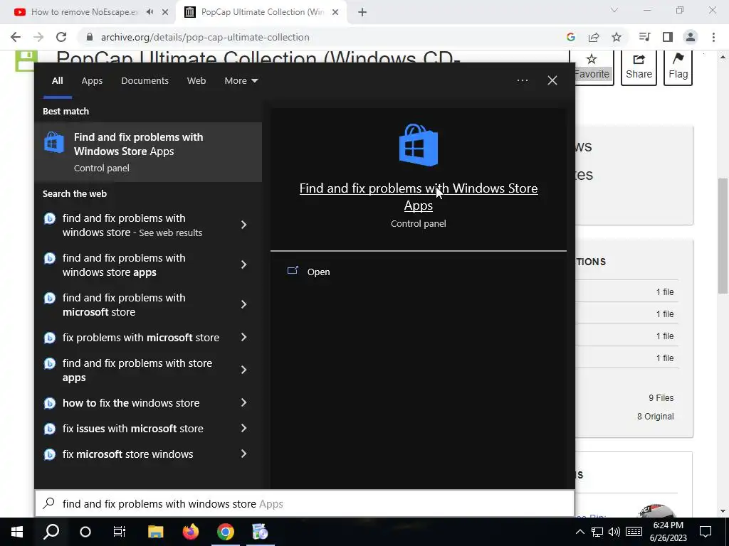Open the Chrome profile avatar
Viewport: 729px width, 546px height.
691,37
